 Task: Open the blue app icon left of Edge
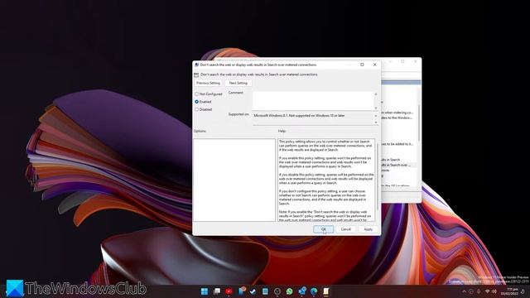point(301,291)
